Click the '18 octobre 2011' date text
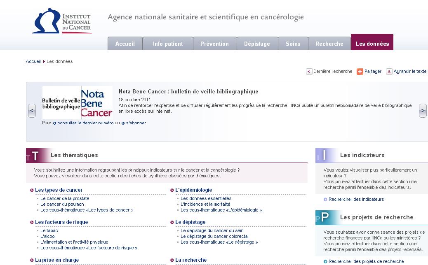Viewport: 428px width, 265px height. pyautogui.click(x=134, y=100)
